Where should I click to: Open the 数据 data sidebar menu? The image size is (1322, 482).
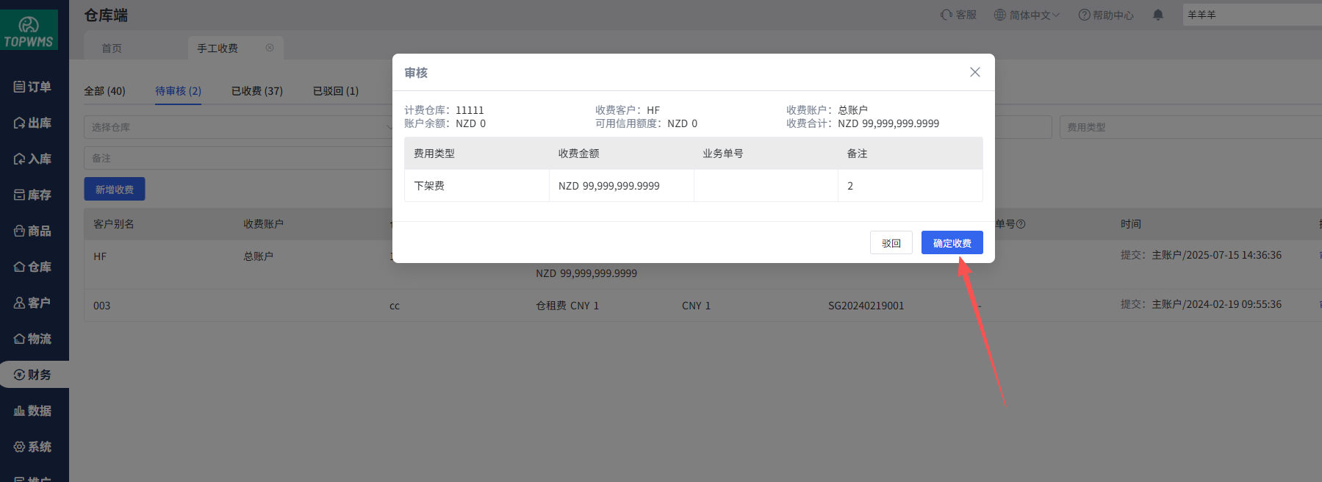point(33,411)
